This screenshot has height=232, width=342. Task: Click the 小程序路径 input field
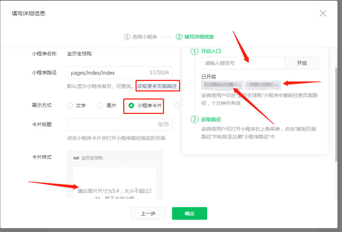119,73
